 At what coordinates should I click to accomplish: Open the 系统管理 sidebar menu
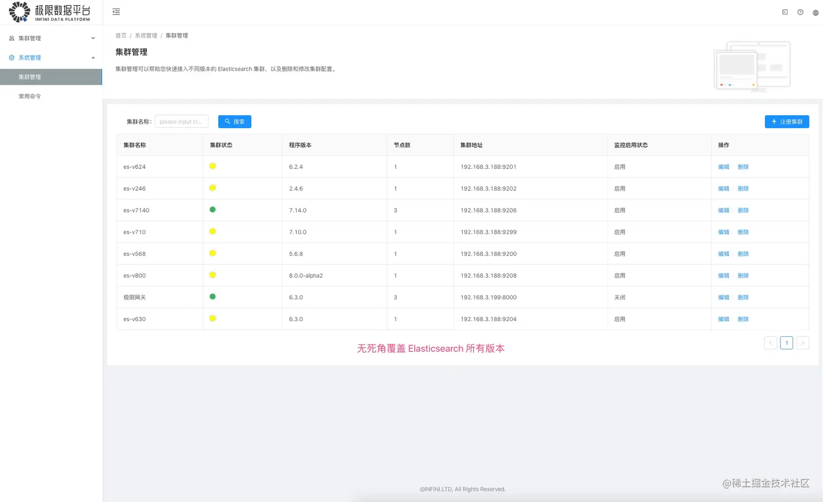tap(51, 58)
